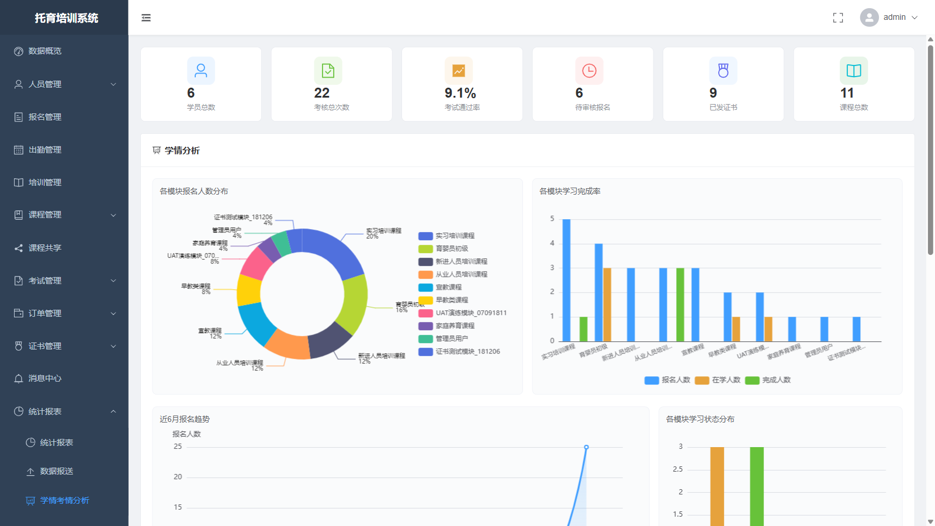Screen dimensions: 935x526
Task: Toggle the 家庭养育课程 pie legend item
Action: pyautogui.click(x=446, y=326)
